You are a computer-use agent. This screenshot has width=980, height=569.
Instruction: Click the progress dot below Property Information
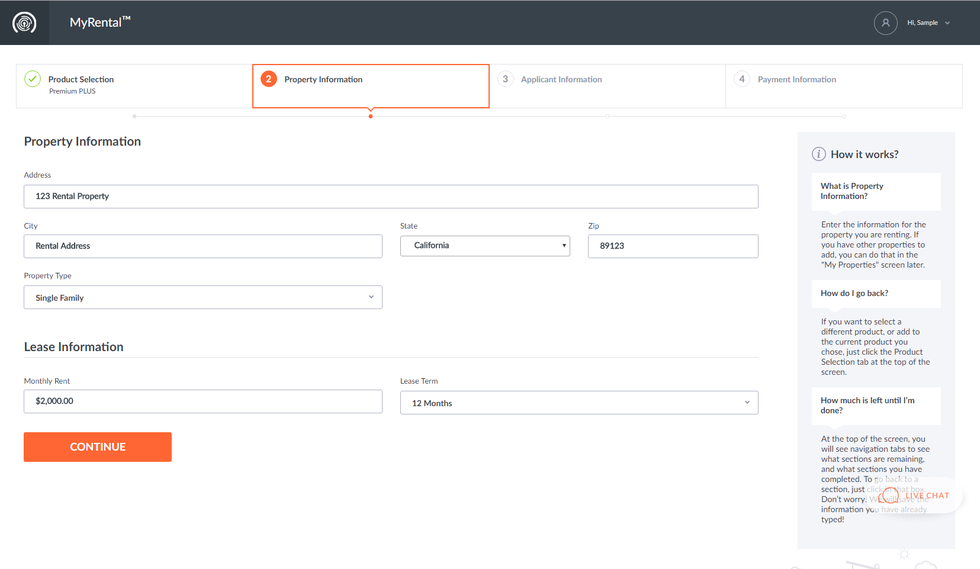(x=371, y=116)
